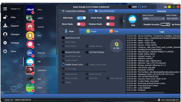Viewport: 181px width, 102px height.
Task: Switch to the Repair tab
Action: point(91,31)
